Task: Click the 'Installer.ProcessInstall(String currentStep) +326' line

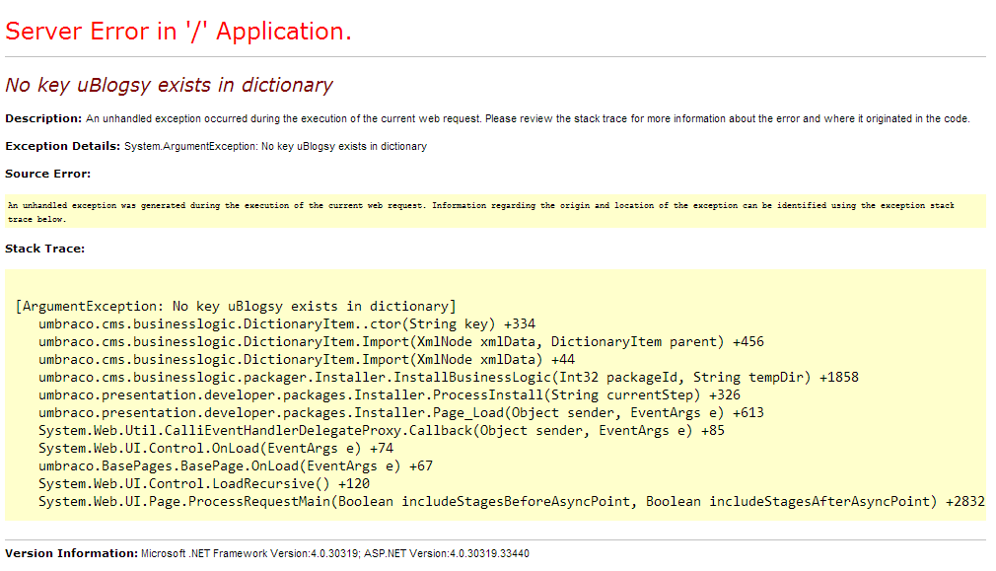Action: (x=390, y=395)
